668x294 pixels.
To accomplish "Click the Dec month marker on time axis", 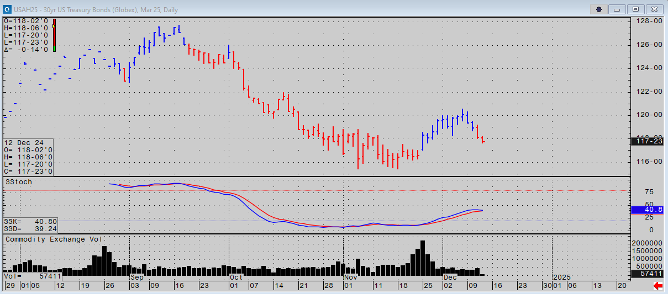I will pos(450,277).
